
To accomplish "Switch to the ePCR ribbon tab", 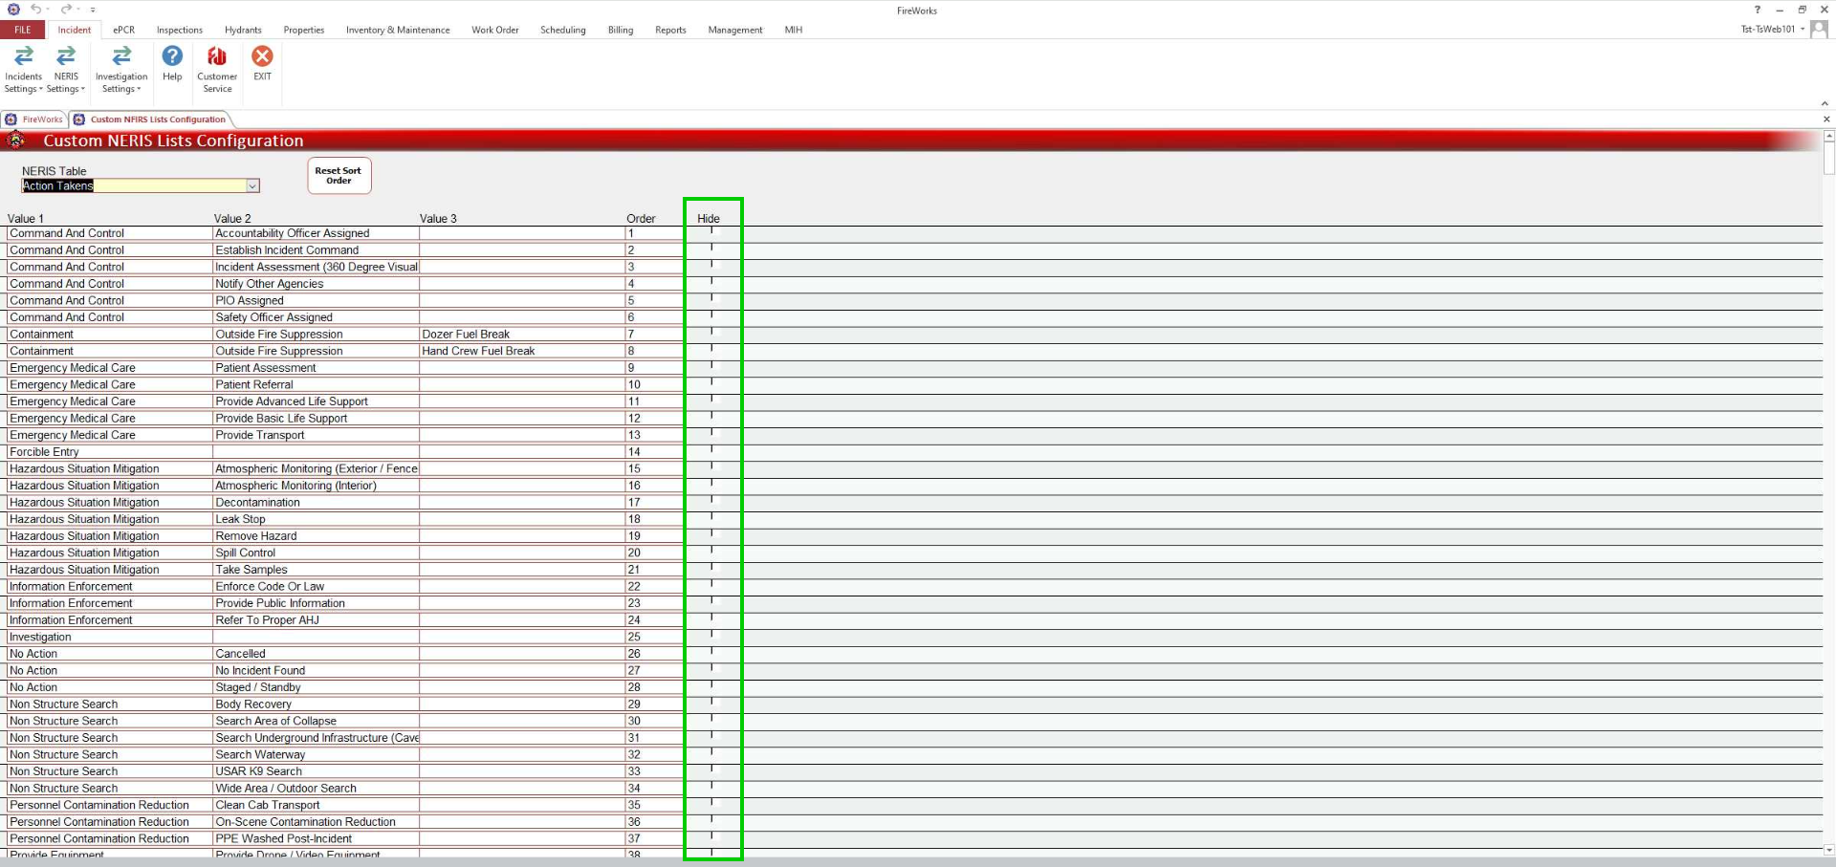I will [x=124, y=30].
